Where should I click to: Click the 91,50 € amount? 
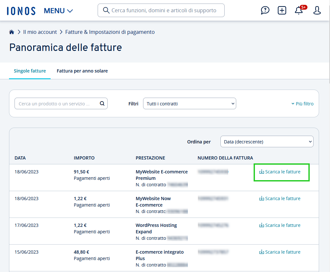pyautogui.click(x=82, y=172)
